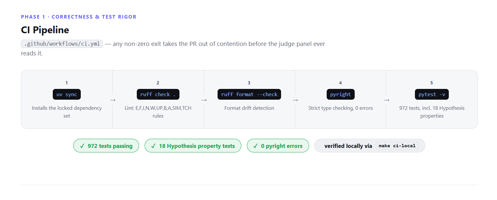The width and height of the screenshot is (497, 200).
Task: Click the pytest -v command chip
Action: [x=432, y=94]
